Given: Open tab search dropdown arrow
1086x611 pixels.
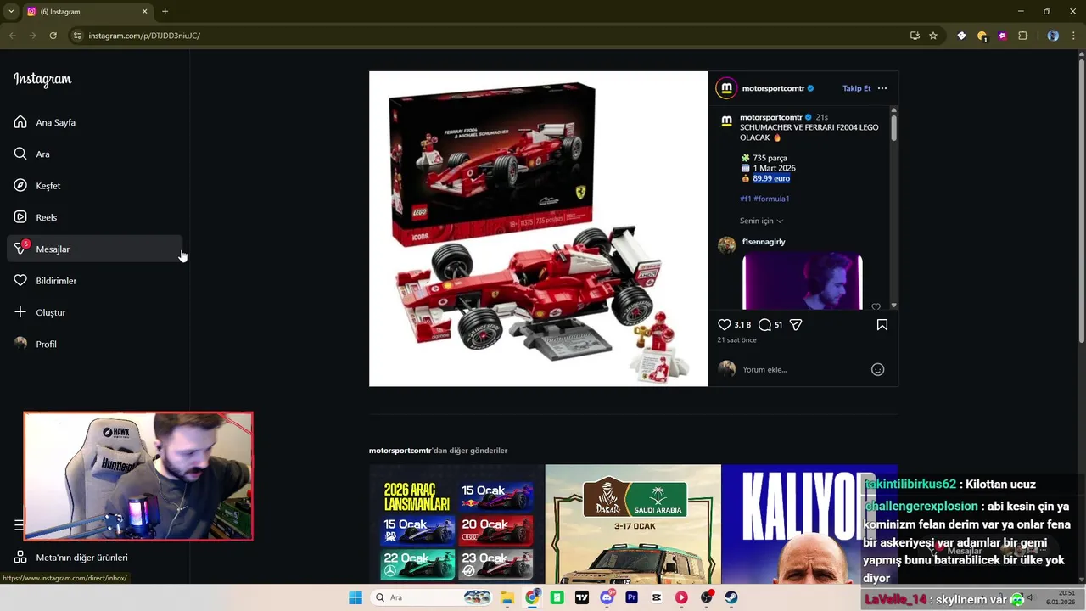Looking at the screenshot, I should [x=11, y=11].
